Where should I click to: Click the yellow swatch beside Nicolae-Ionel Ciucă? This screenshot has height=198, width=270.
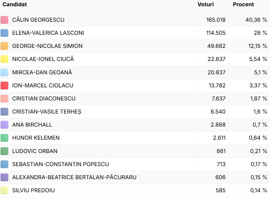coord(4,59)
